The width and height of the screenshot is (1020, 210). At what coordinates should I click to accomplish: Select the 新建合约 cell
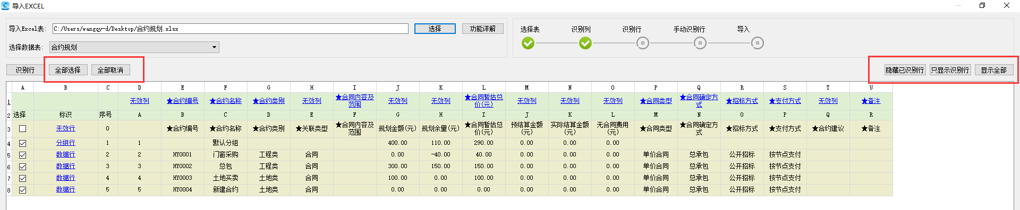click(x=225, y=190)
